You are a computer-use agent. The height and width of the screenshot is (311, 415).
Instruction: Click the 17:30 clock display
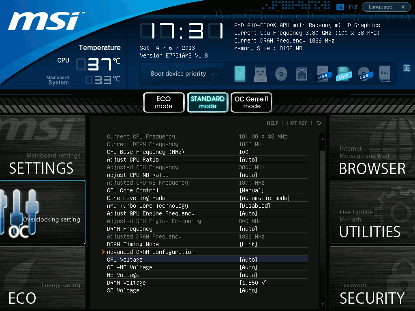(182, 31)
